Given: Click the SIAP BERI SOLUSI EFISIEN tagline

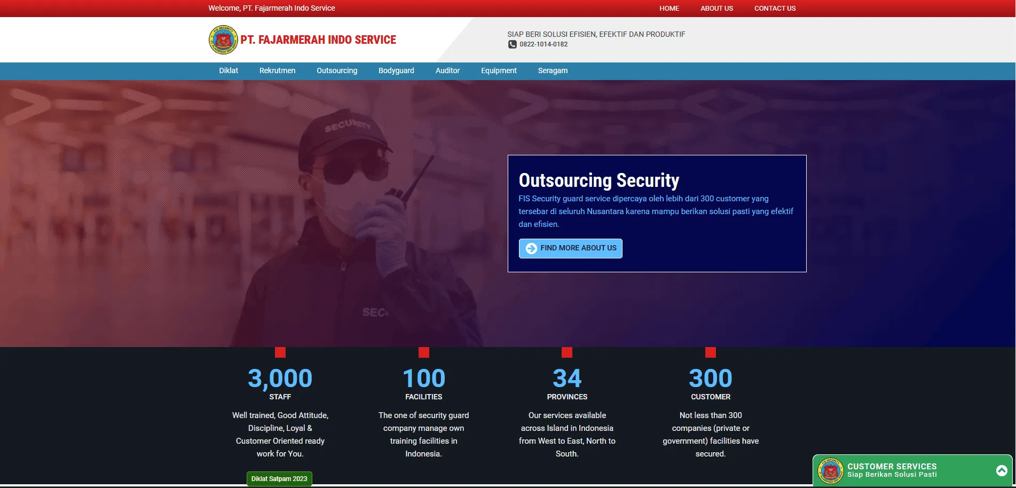Looking at the screenshot, I should tap(596, 34).
